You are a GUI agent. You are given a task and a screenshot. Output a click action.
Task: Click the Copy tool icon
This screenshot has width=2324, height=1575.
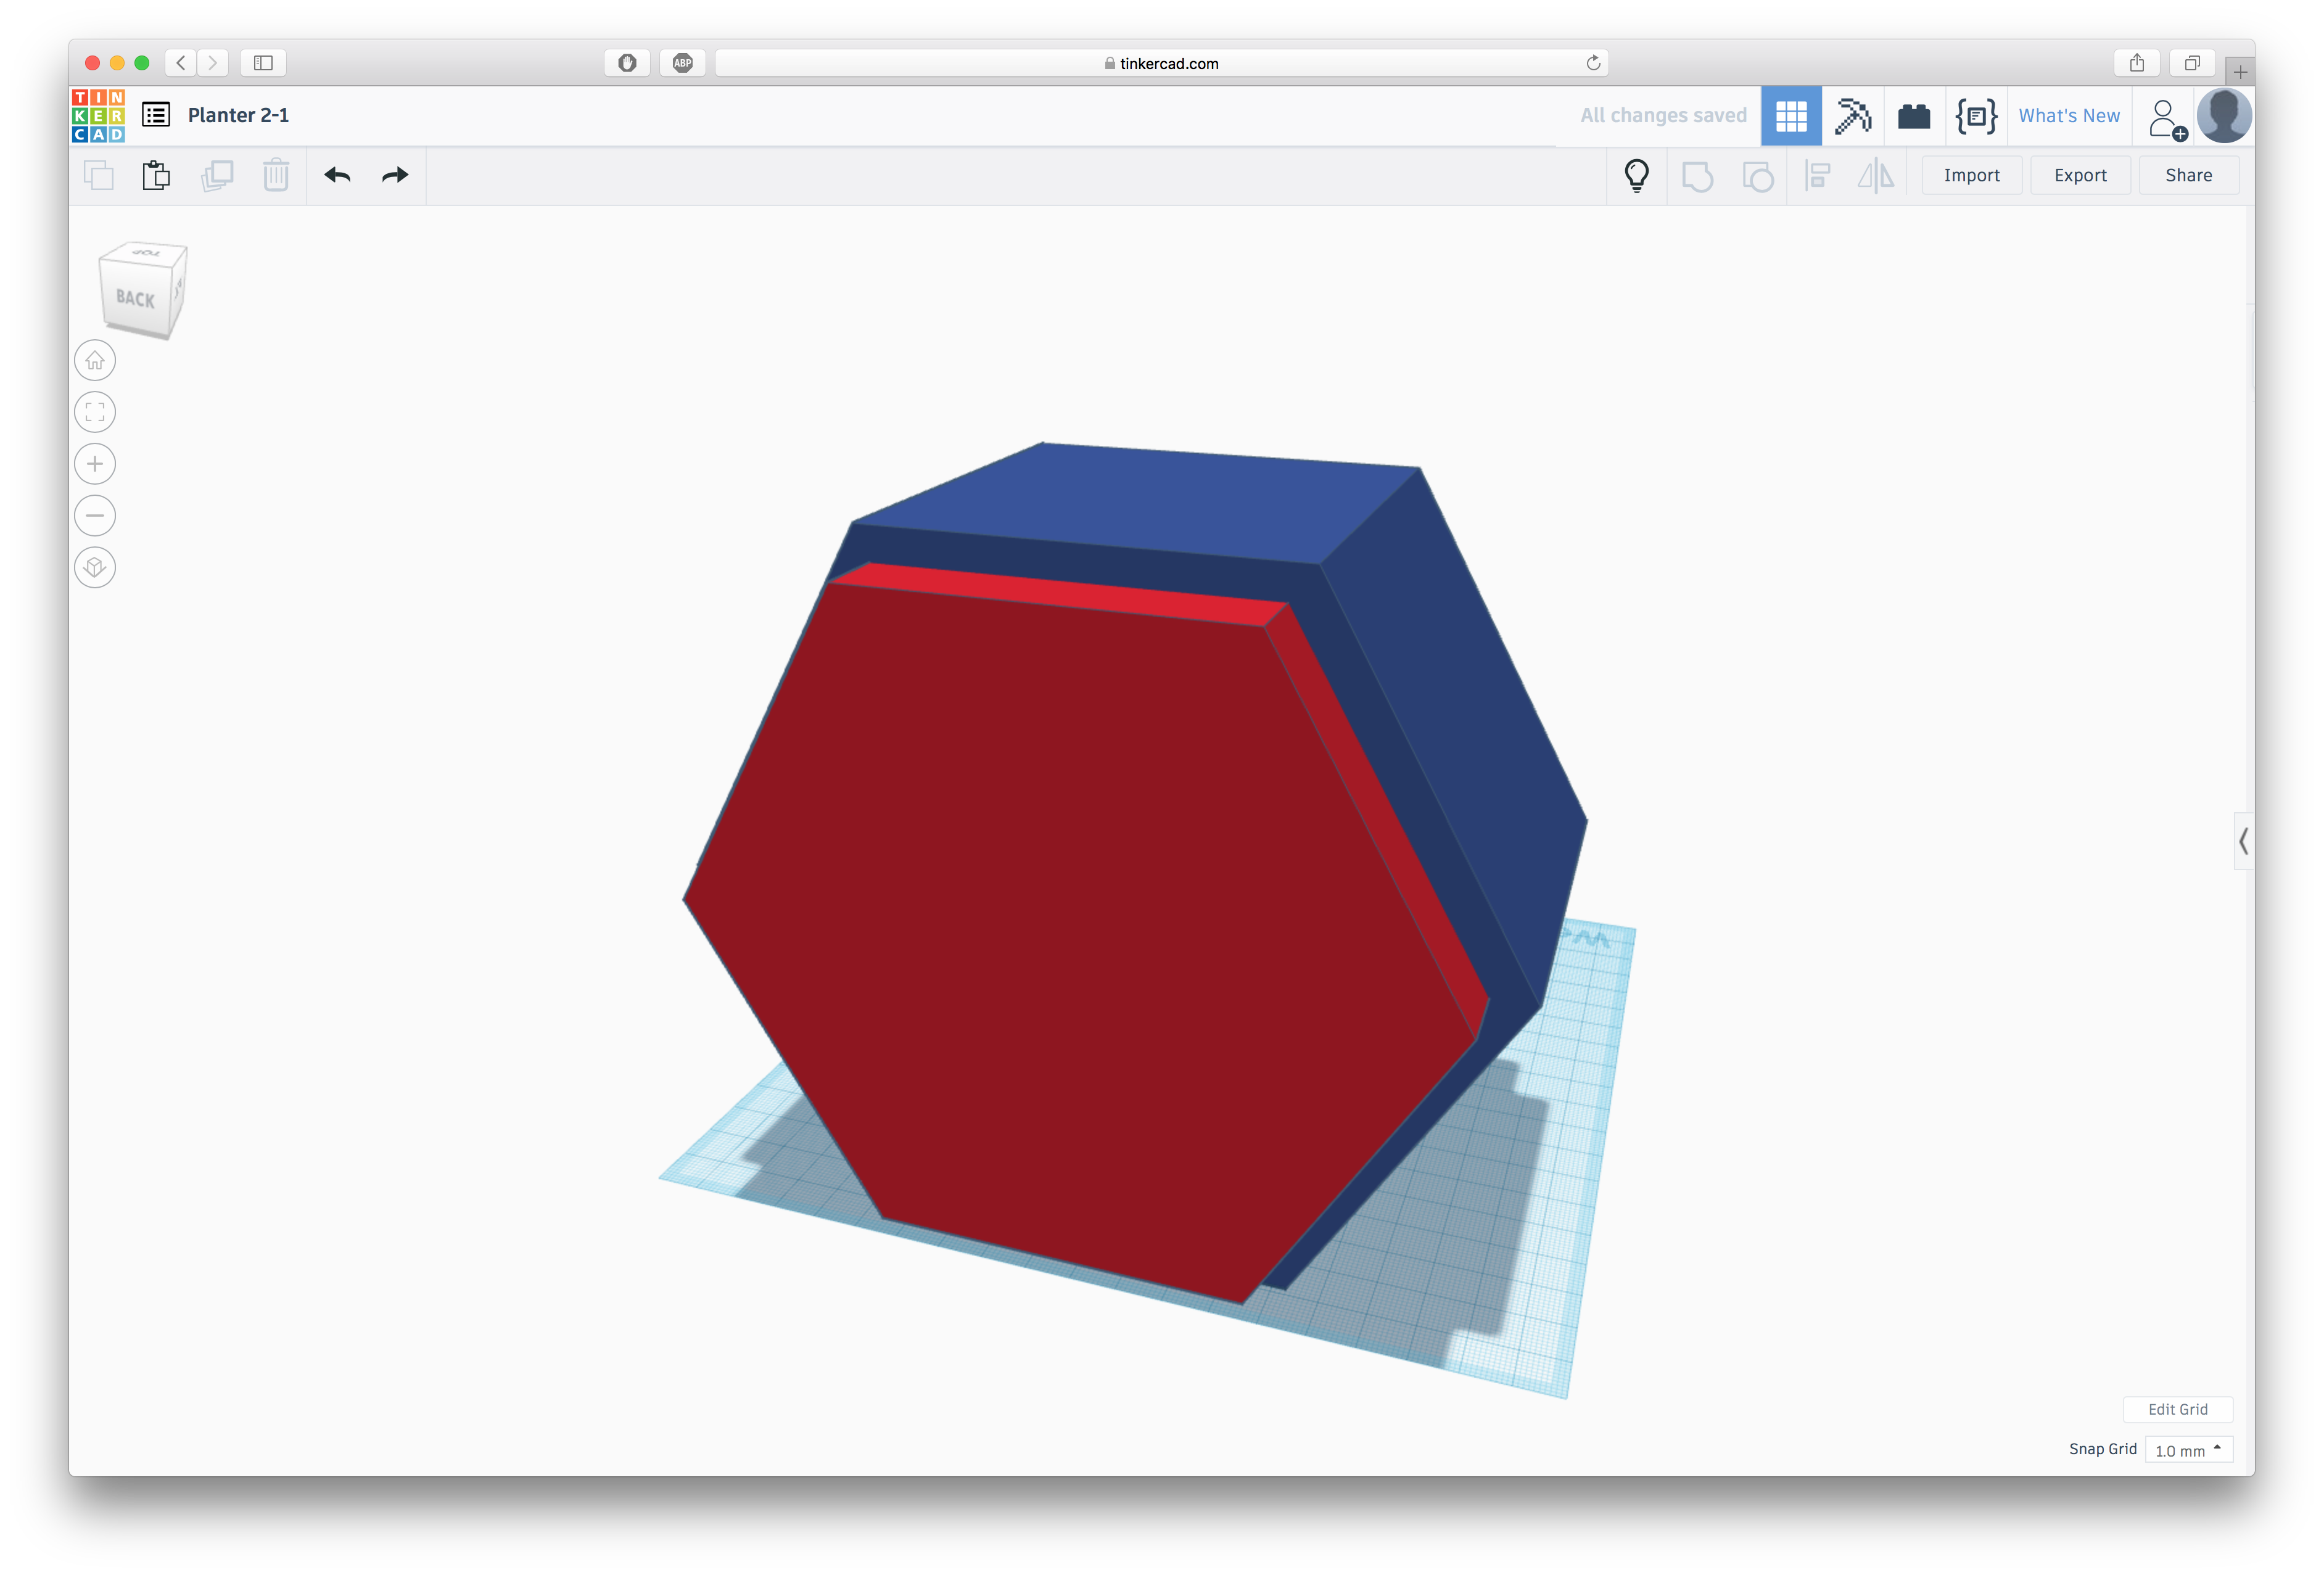tap(98, 175)
